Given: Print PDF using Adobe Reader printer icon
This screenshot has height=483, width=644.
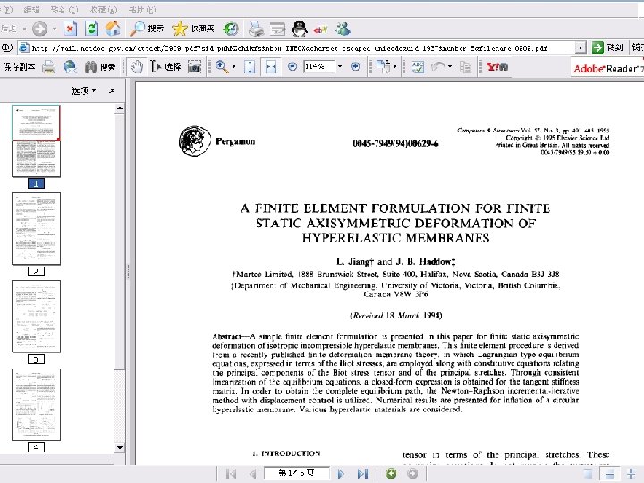Looking at the screenshot, I should [x=48, y=66].
